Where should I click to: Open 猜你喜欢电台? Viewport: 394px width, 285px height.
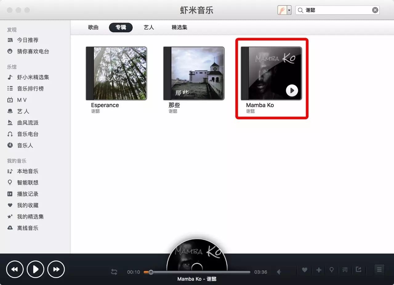(x=33, y=51)
